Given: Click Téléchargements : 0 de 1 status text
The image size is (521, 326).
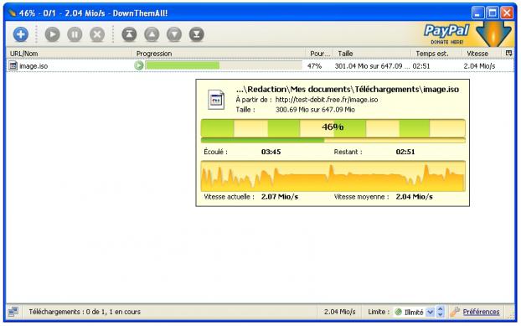Looking at the screenshot, I should click(x=85, y=312).
